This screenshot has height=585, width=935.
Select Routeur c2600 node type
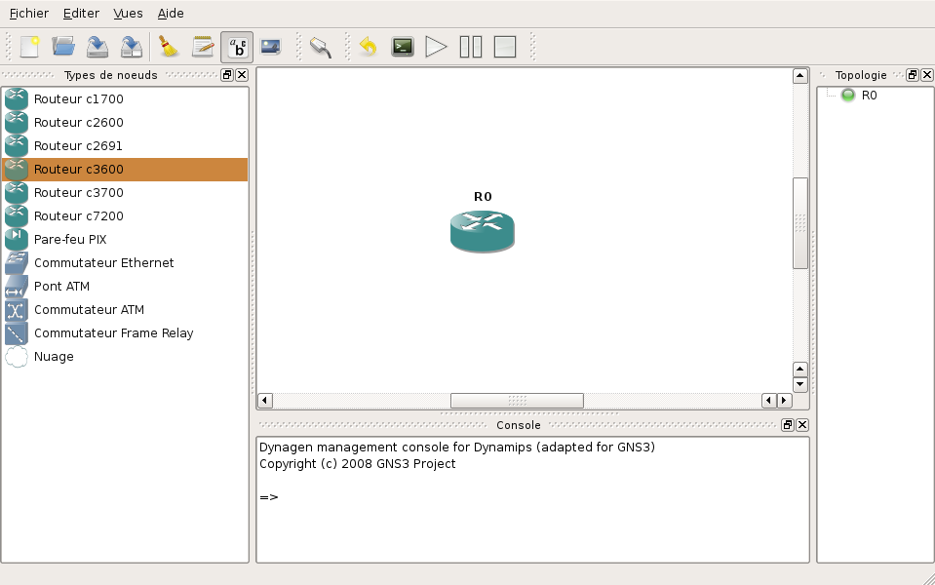[x=125, y=122]
